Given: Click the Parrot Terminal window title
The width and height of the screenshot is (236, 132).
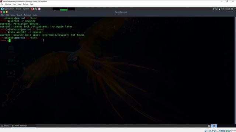Looking at the screenshot, I should (121, 12).
